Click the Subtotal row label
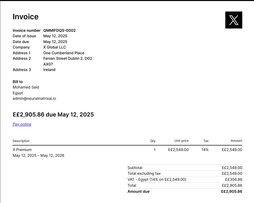The image size is (254, 203). tap(135, 168)
